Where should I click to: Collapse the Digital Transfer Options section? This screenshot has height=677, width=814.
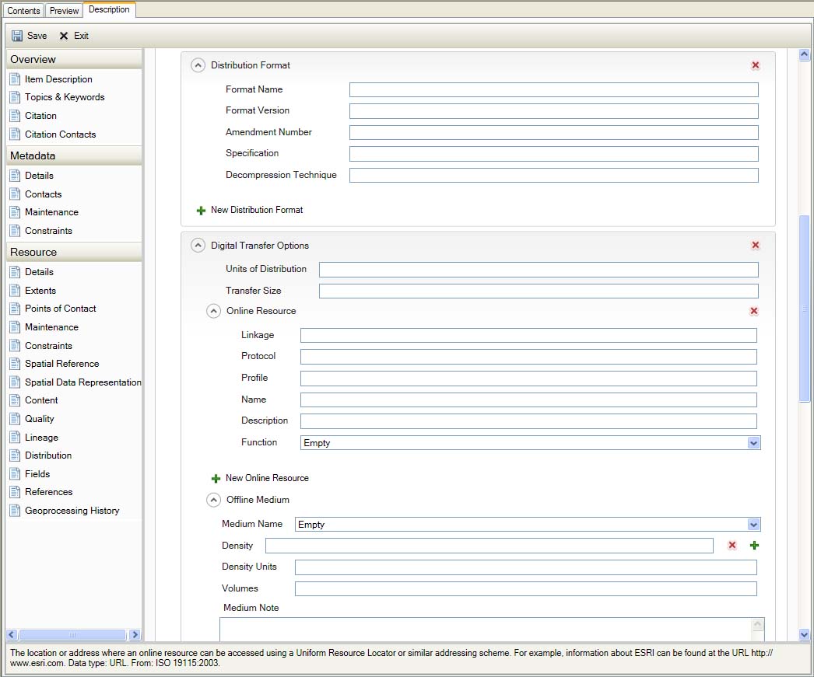198,246
